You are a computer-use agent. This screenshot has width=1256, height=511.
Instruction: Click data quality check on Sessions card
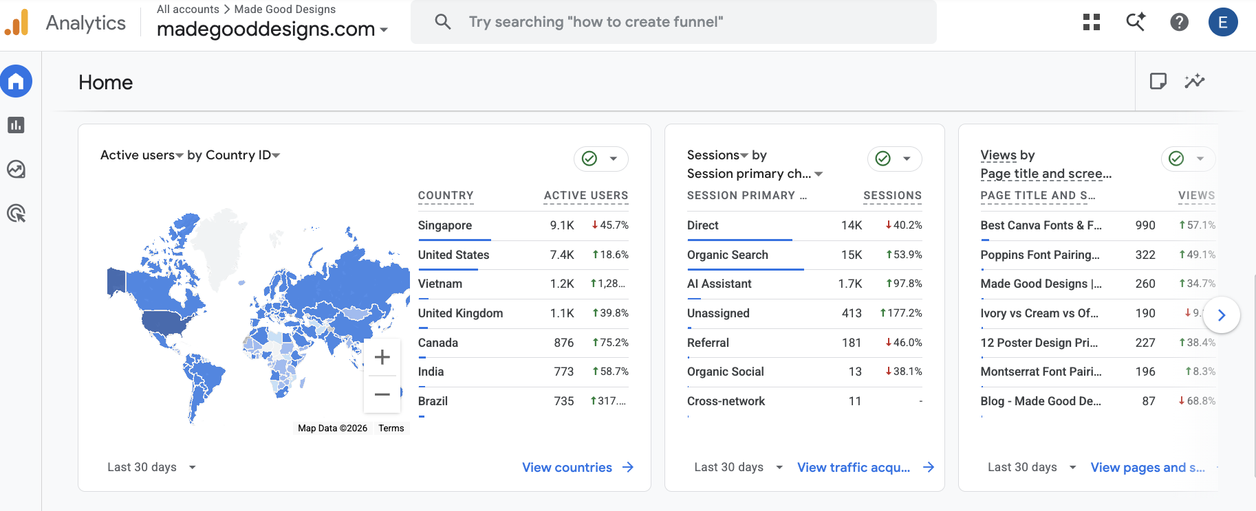tap(883, 159)
